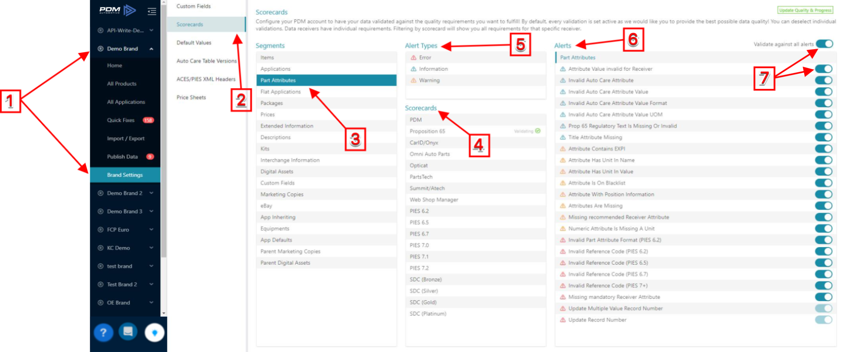Select the Part Attributes segment
The image size is (844, 352).
pos(326,80)
